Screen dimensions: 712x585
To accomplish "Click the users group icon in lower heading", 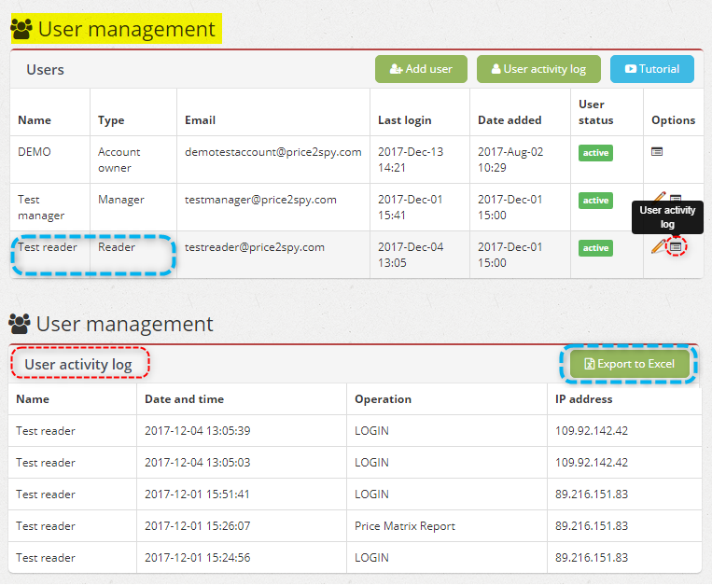I will pos(20,324).
